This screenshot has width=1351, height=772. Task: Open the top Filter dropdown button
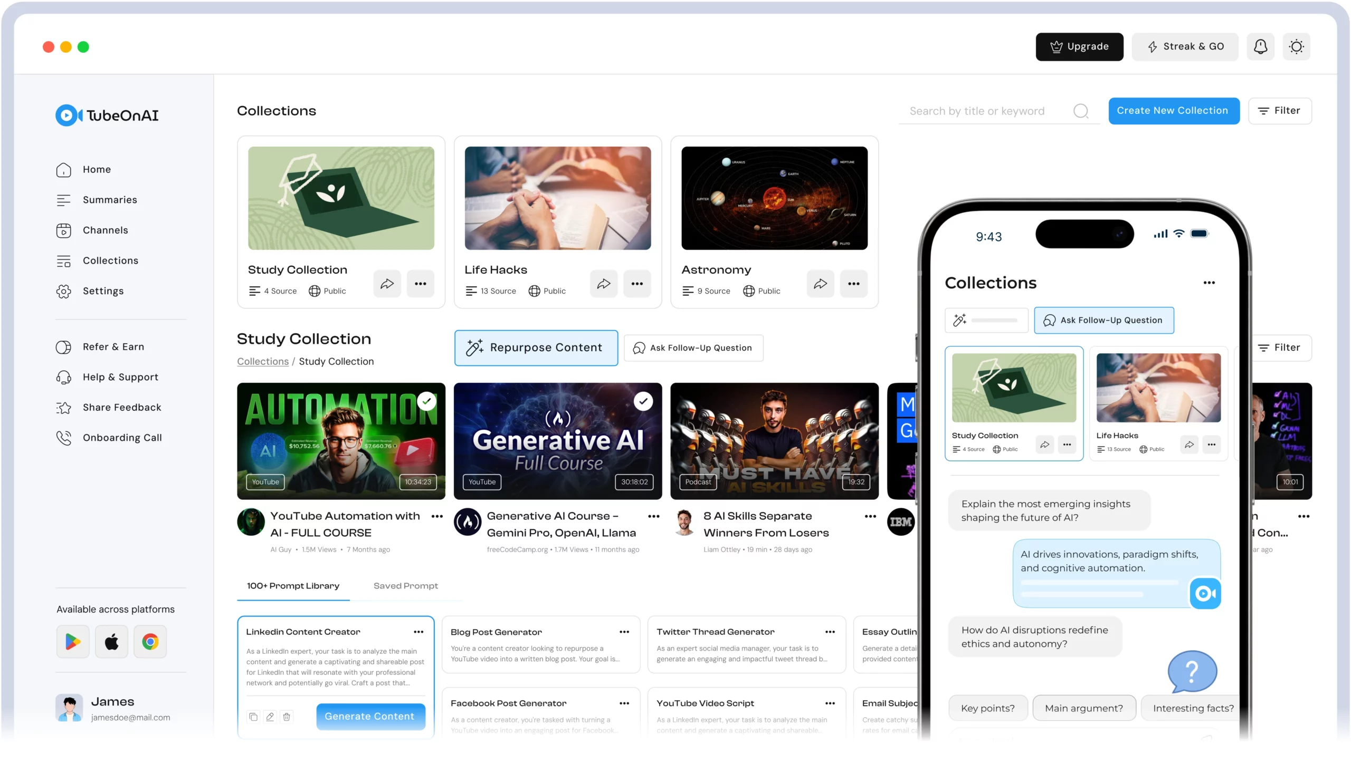click(x=1279, y=111)
